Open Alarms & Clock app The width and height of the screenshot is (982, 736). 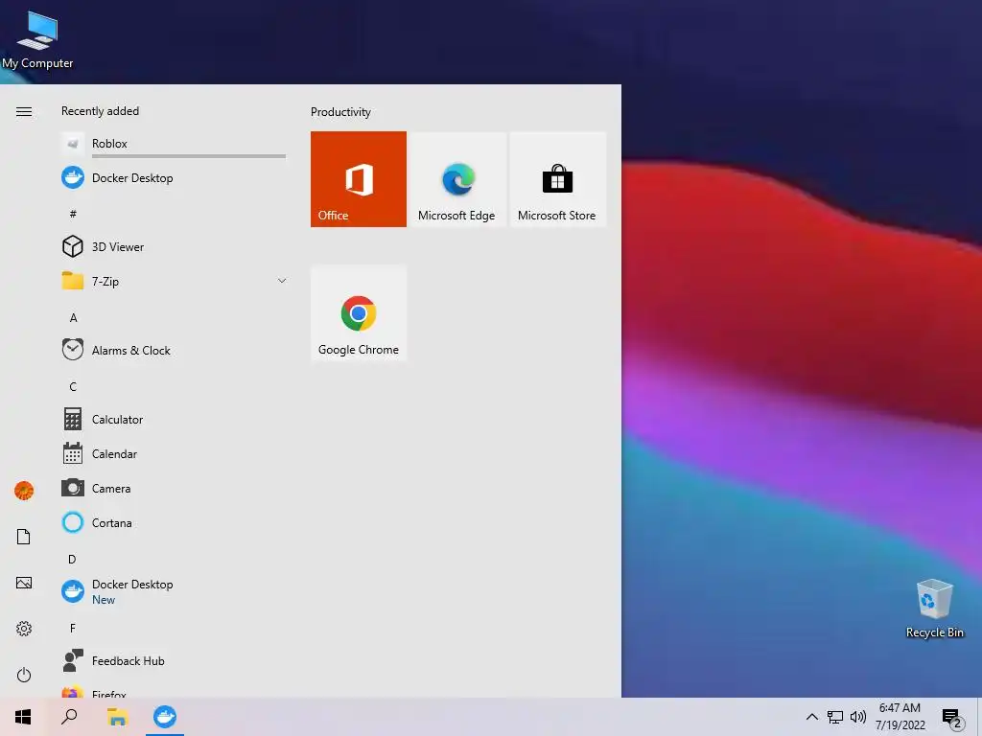tap(174, 350)
